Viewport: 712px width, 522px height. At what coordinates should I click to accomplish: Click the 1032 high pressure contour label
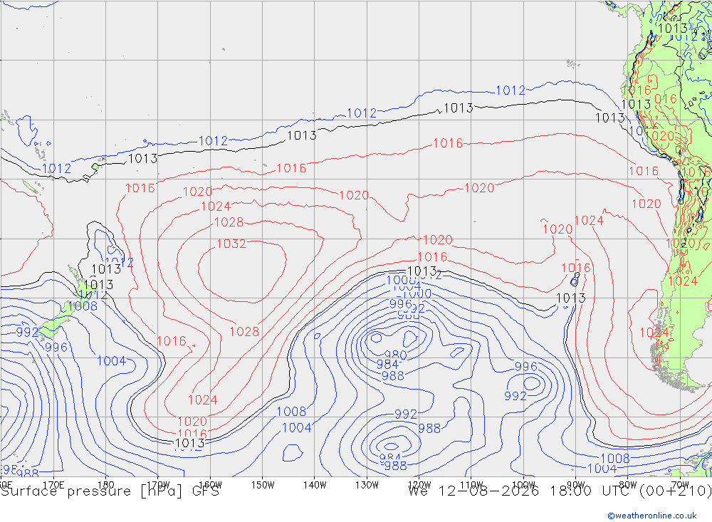pyautogui.click(x=231, y=244)
